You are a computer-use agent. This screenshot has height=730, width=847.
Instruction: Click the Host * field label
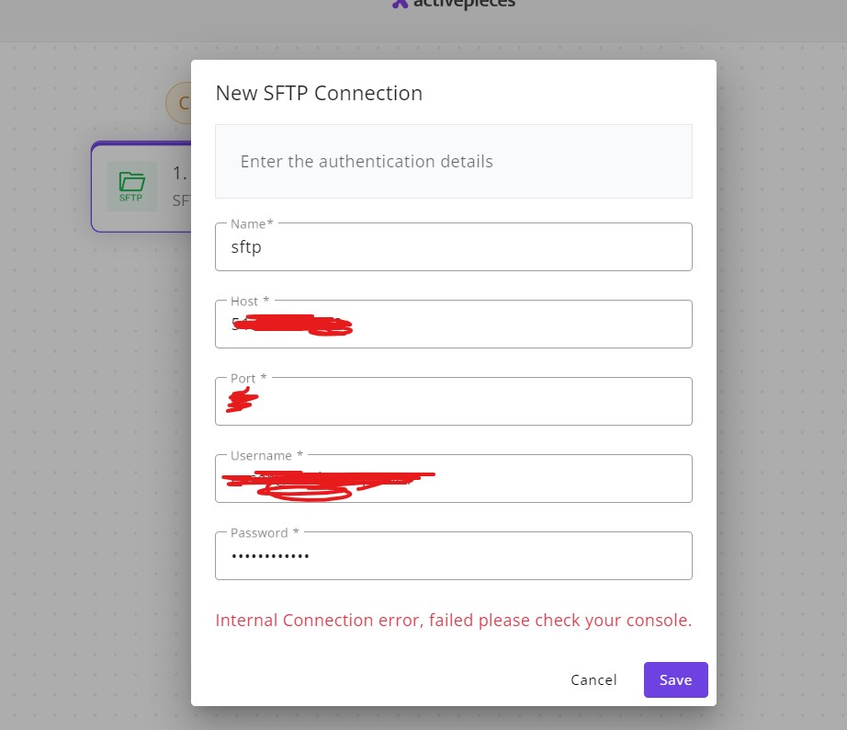click(x=249, y=301)
